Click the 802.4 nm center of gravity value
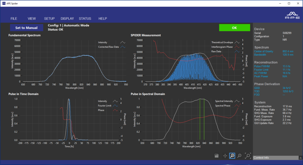The image size is (303, 165). 288,51
